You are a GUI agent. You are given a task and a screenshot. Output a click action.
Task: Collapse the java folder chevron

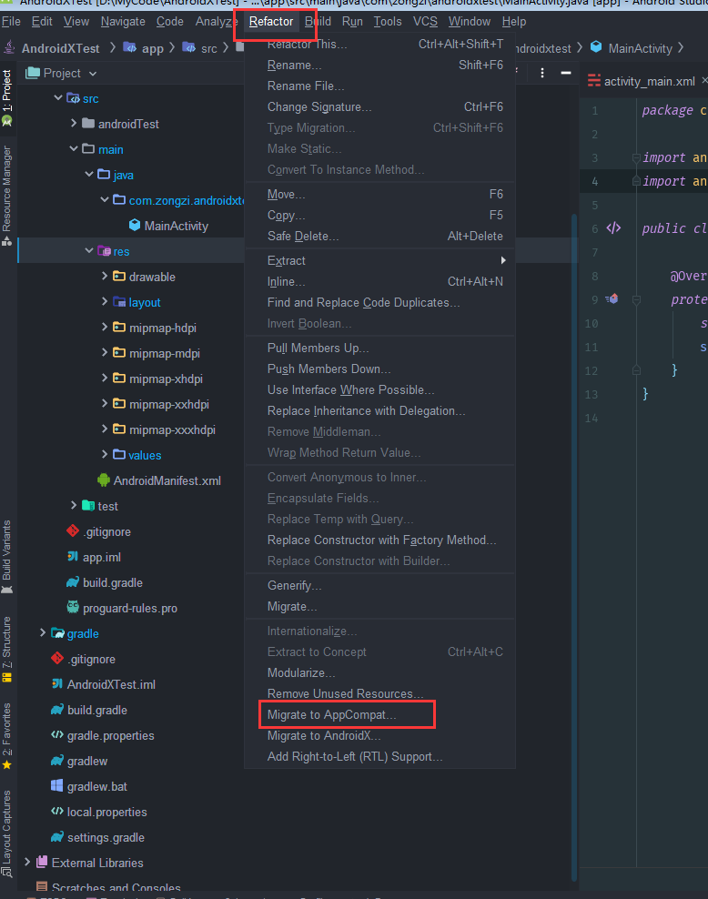[89, 175]
